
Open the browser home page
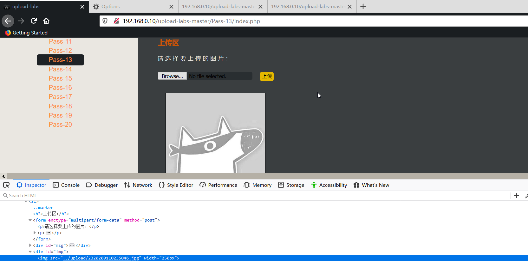[x=46, y=21]
